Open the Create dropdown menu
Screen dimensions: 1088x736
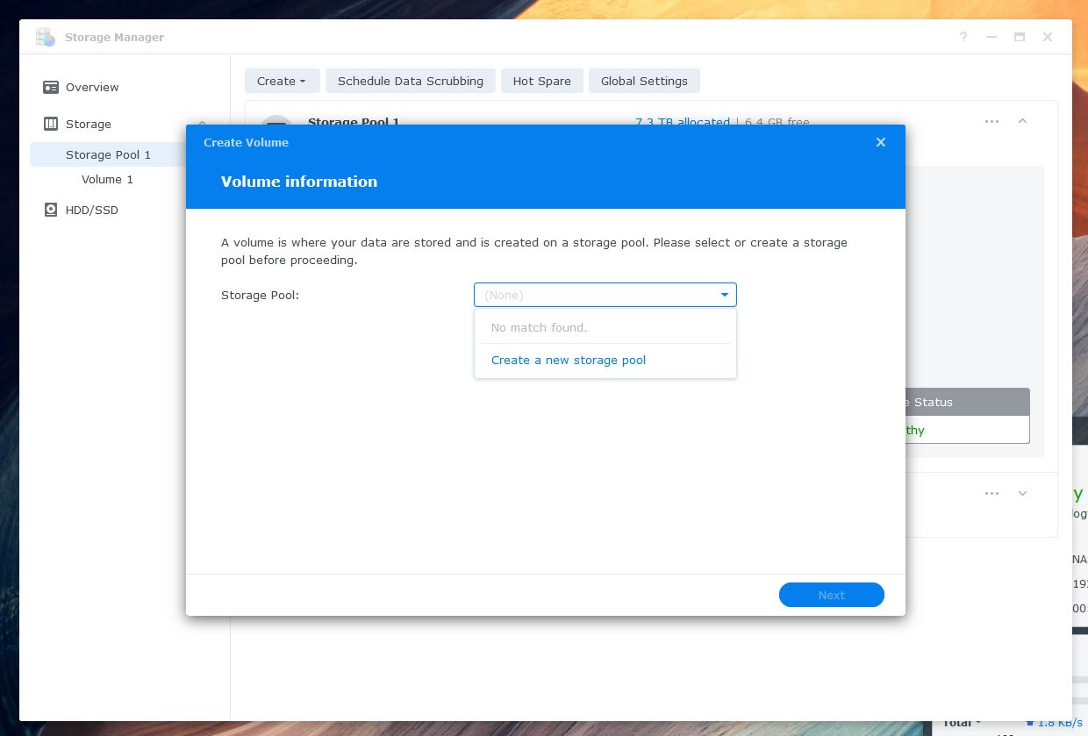coord(282,81)
